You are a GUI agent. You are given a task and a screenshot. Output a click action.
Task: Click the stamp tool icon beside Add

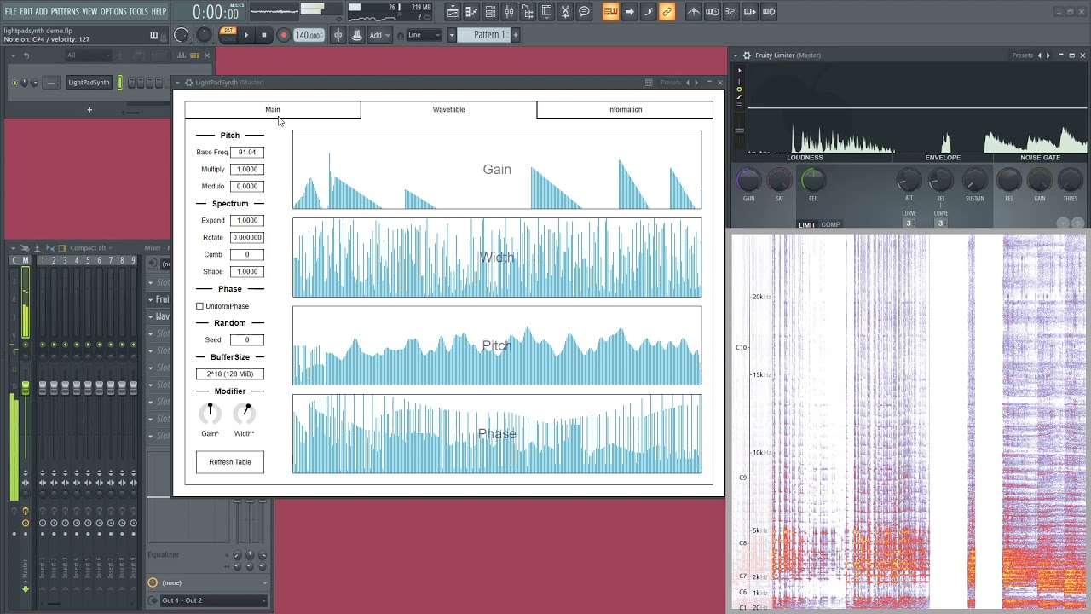tap(355, 35)
